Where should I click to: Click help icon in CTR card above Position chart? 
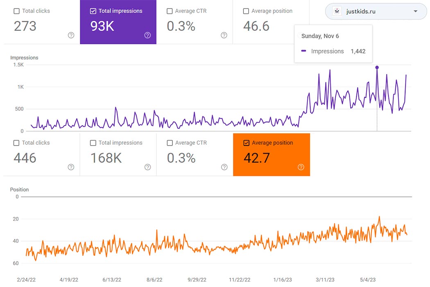pyautogui.click(x=224, y=167)
